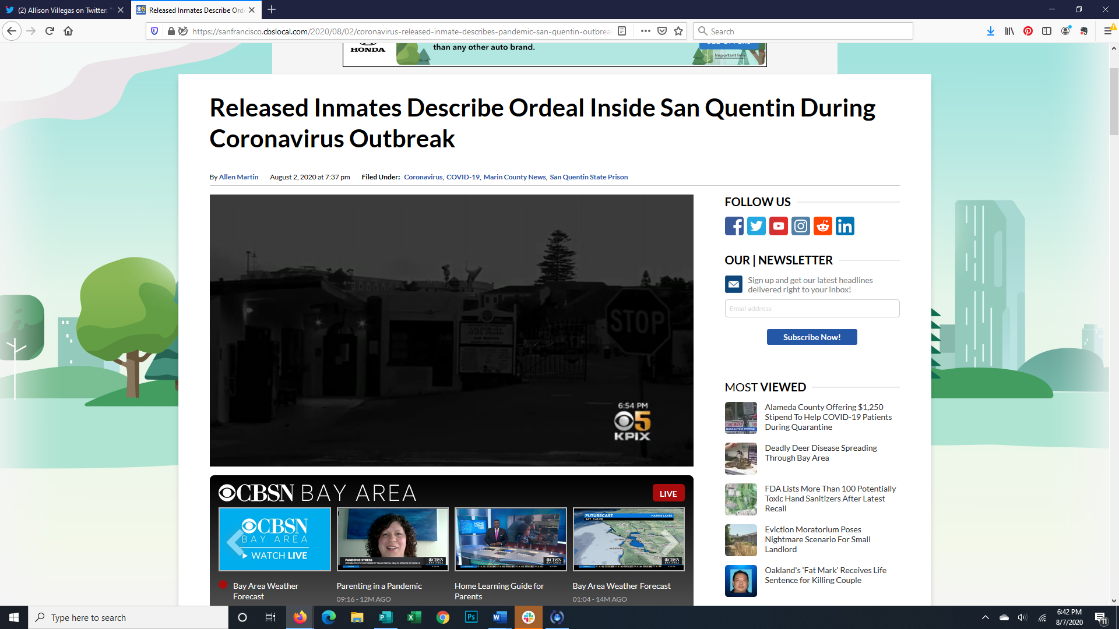Image resolution: width=1119 pixels, height=629 pixels.
Task: Open Deadly Deer Disease article thumbnail
Action: (x=741, y=458)
